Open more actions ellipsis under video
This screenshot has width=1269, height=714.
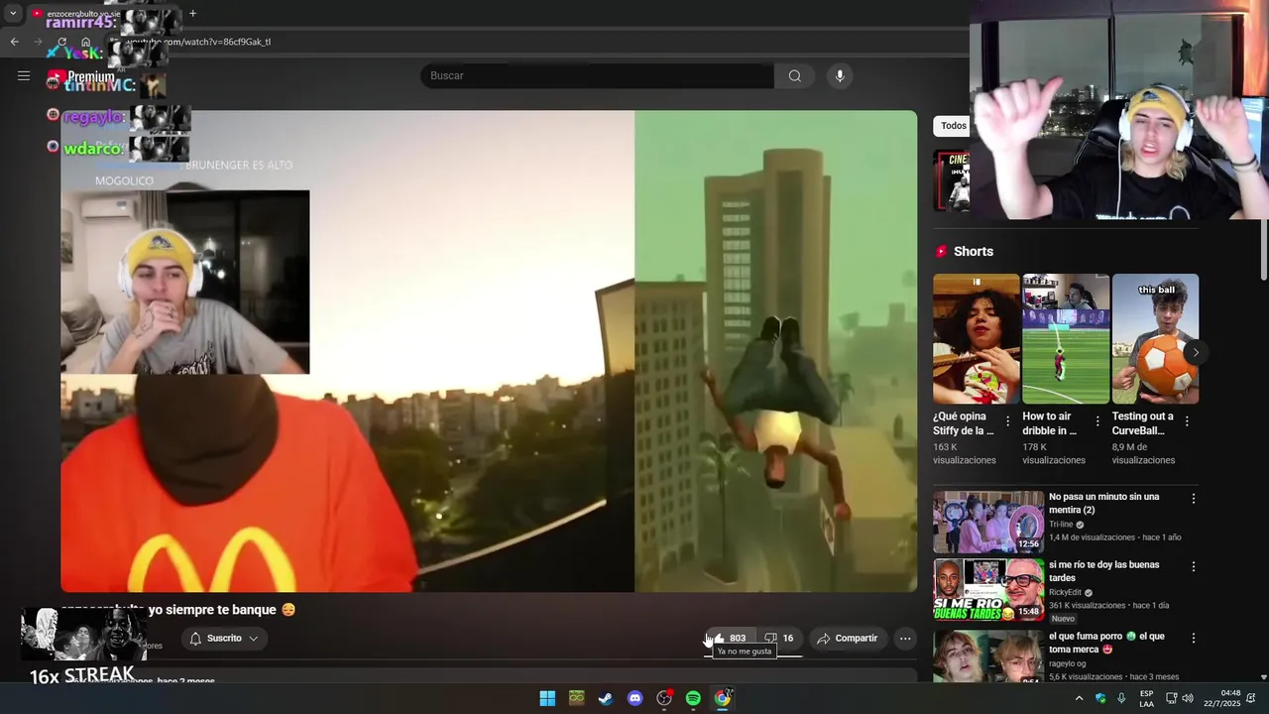(x=905, y=639)
